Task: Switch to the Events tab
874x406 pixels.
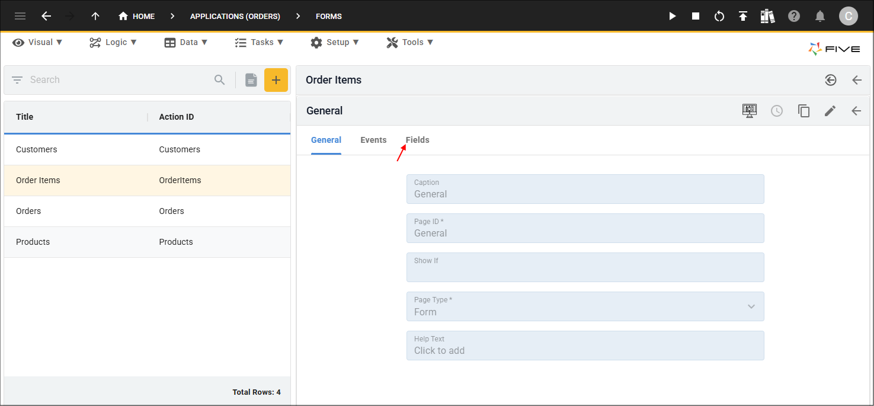Action: click(373, 140)
